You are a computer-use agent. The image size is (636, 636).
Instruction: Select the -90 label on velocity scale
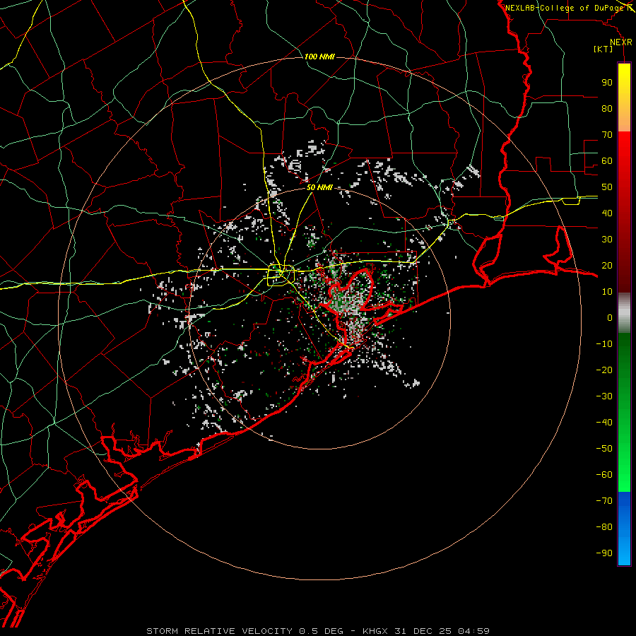(x=604, y=553)
